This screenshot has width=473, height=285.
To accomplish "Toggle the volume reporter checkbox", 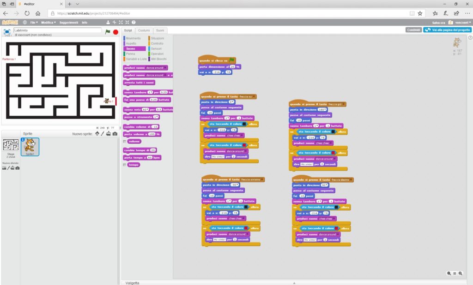I will pos(125,141).
